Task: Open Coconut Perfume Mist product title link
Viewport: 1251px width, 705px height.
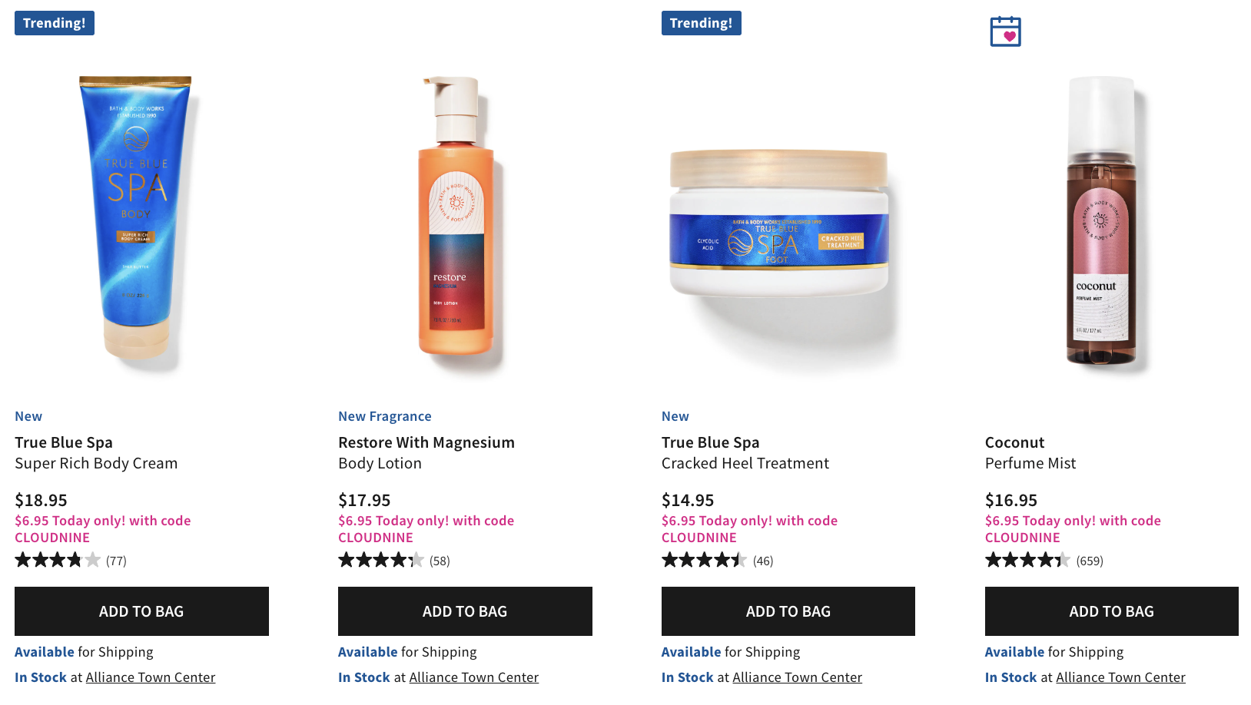Action: 1030,452
